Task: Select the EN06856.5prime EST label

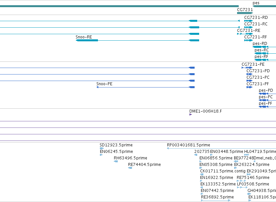Action: point(216,158)
